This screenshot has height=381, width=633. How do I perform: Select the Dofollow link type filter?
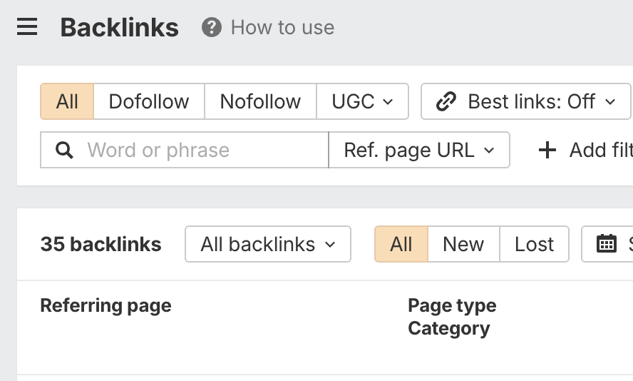click(x=149, y=101)
